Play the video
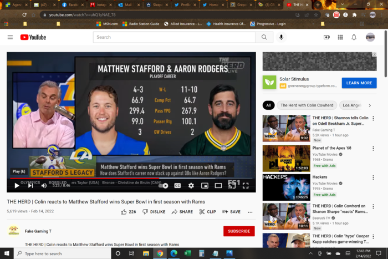The height and width of the screenshot is (259, 388). (x=17, y=185)
